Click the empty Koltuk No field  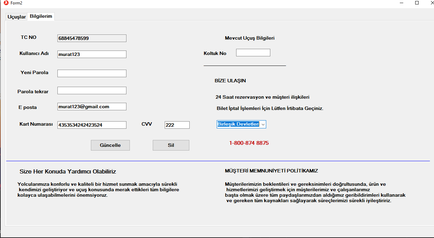[x=253, y=52]
